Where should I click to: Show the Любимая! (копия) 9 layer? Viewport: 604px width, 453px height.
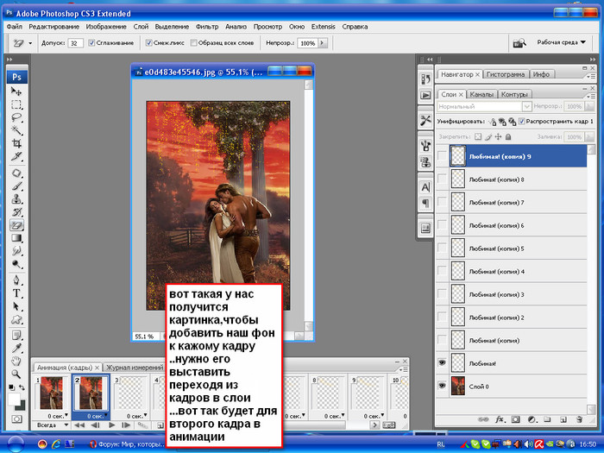point(442,156)
